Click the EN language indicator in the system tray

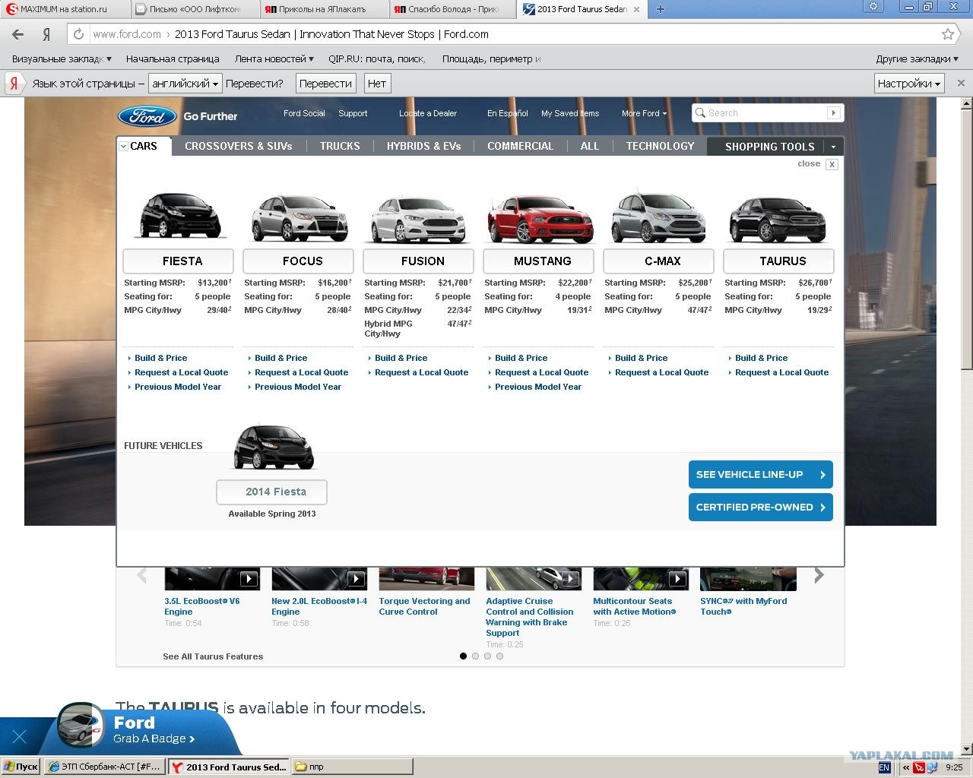click(884, 767)
